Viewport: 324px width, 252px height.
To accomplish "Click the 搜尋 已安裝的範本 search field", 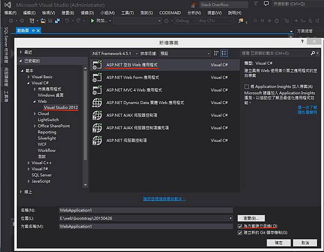I will pyautogui.click(x=275, y=53).
